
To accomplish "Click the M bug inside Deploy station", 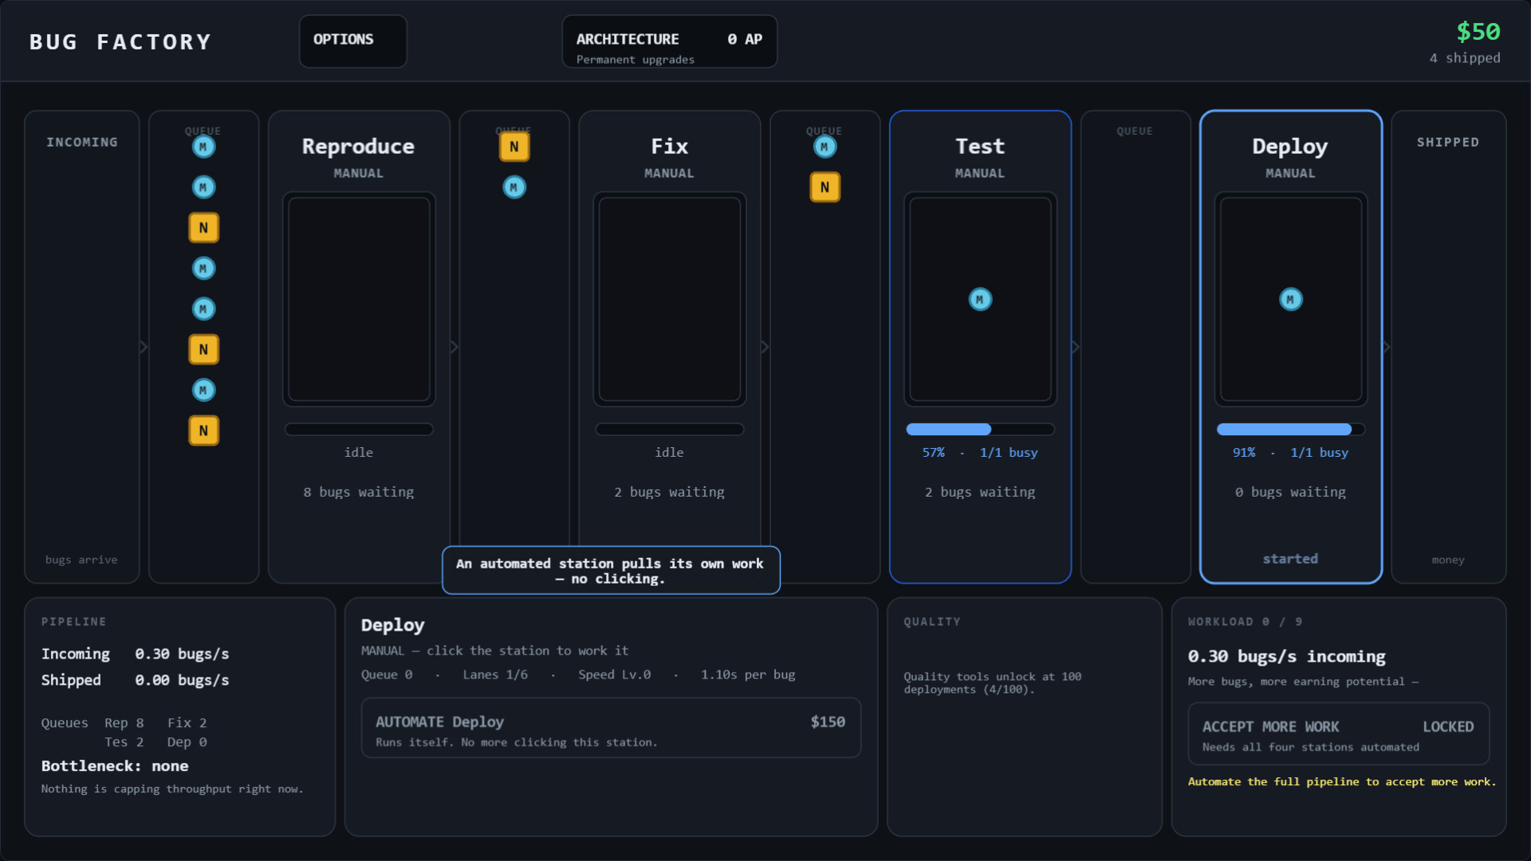I will coord(1290,299).
